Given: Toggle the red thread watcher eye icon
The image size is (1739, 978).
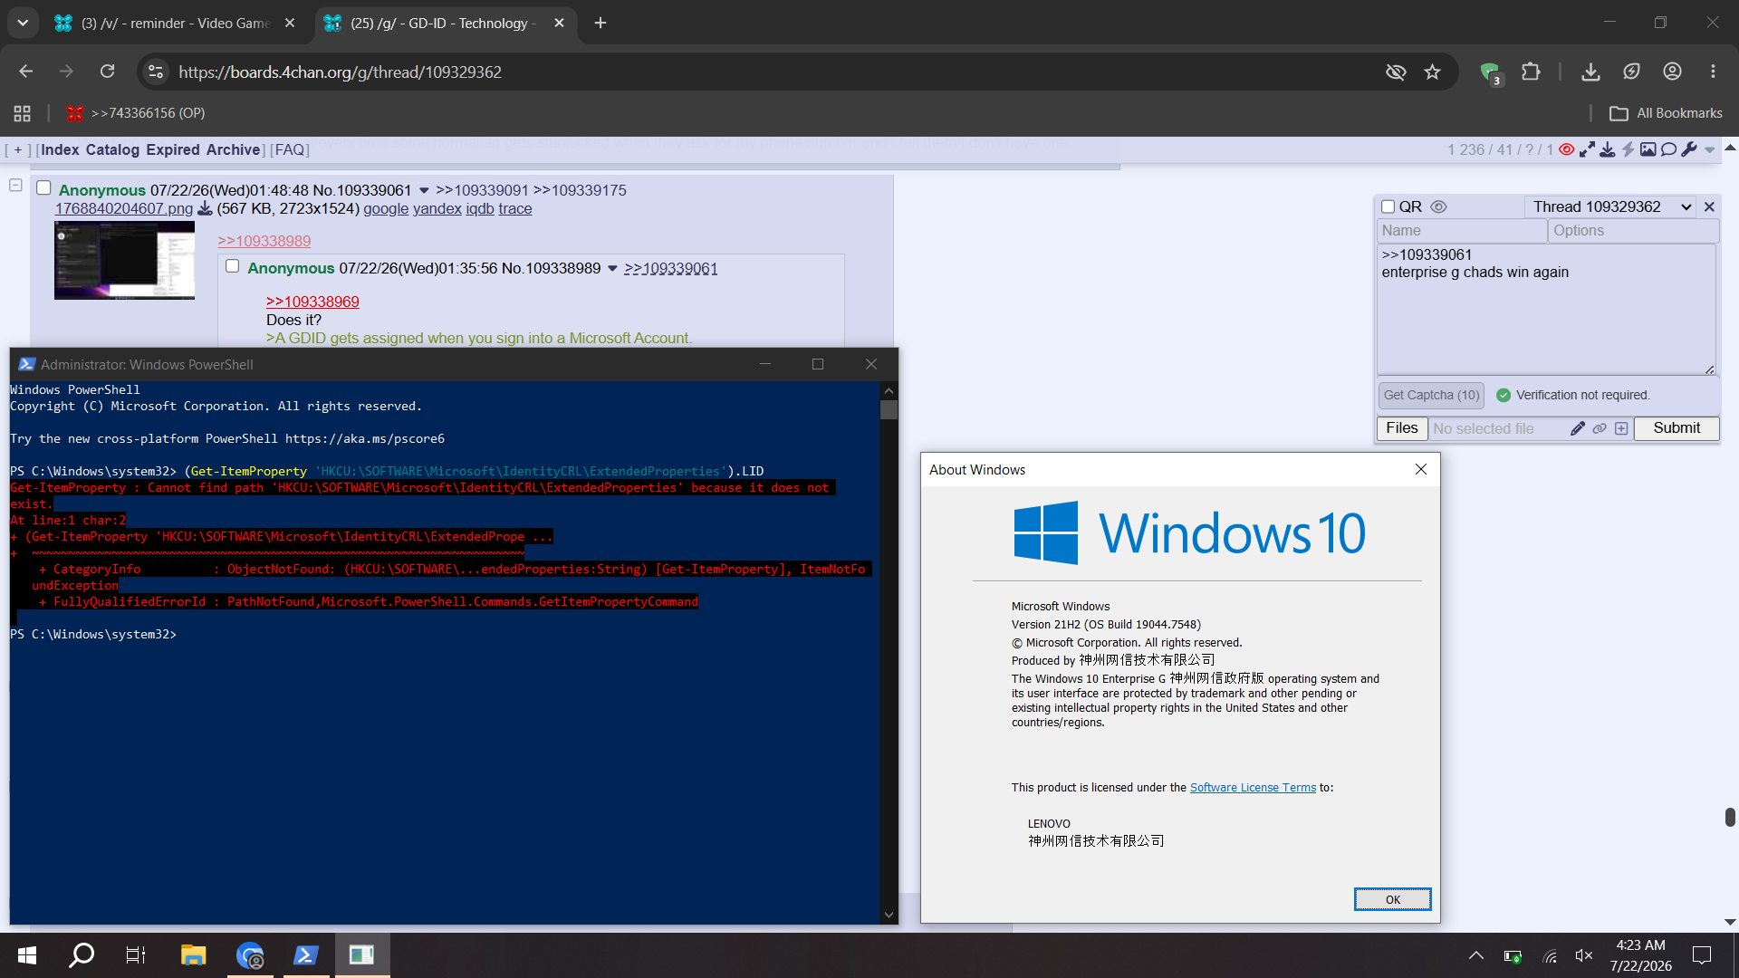Looking at the screenshot, I should (1566, 149).
